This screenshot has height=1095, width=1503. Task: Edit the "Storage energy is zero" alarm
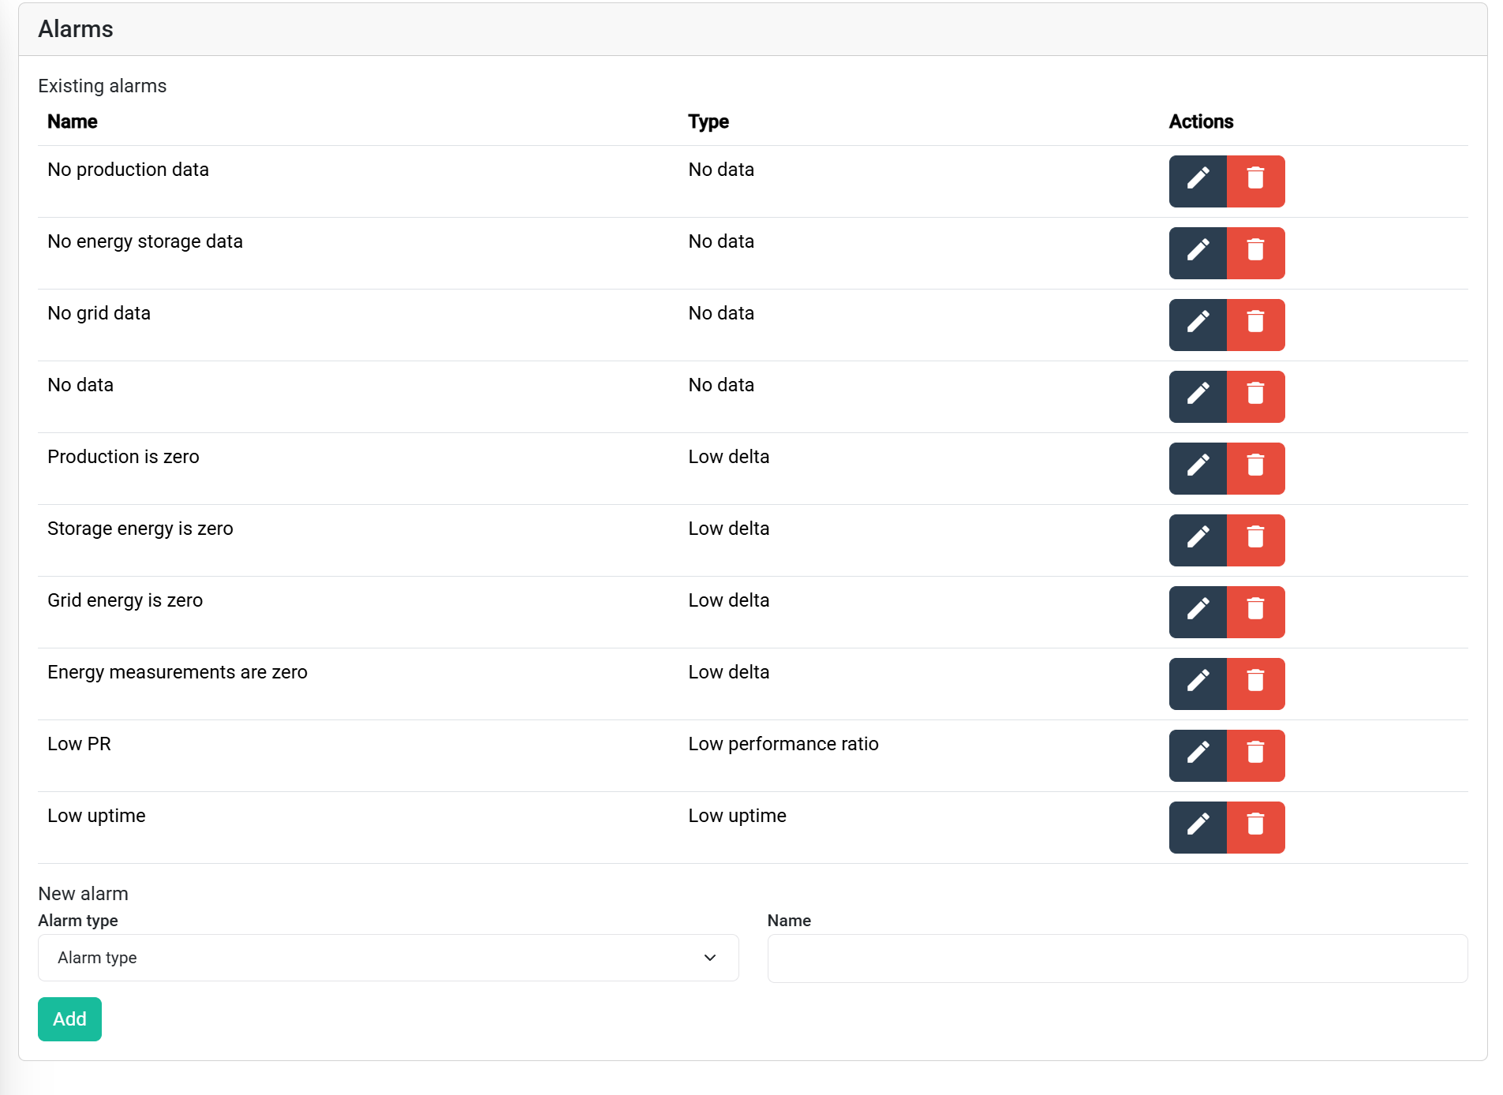(1198, 540)
